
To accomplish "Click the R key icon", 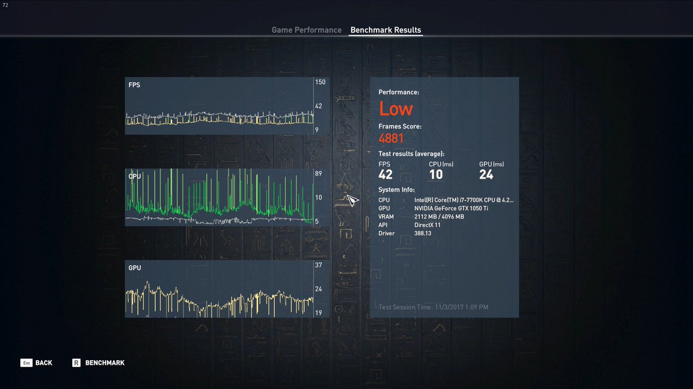I will click(76, 363).
